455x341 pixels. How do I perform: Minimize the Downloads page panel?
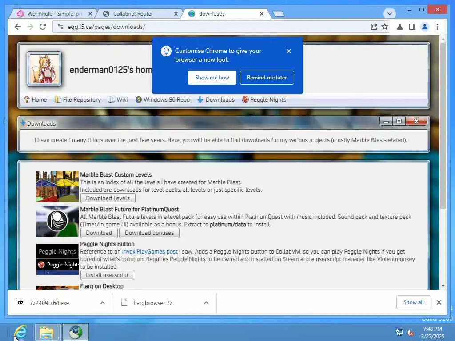pos(386,122)
